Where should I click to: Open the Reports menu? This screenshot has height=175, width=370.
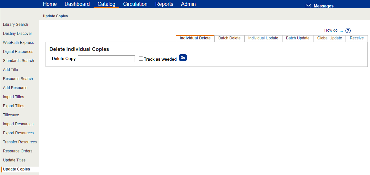164,4
